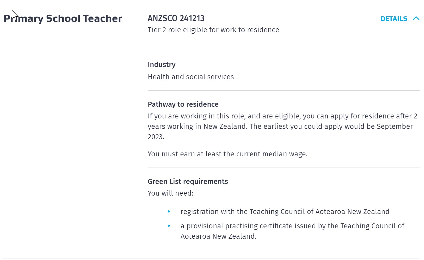Viewport: 424px width, 260px height.
Task: Collapse details with the chevron-up arrow
Action: pos(416,18)
